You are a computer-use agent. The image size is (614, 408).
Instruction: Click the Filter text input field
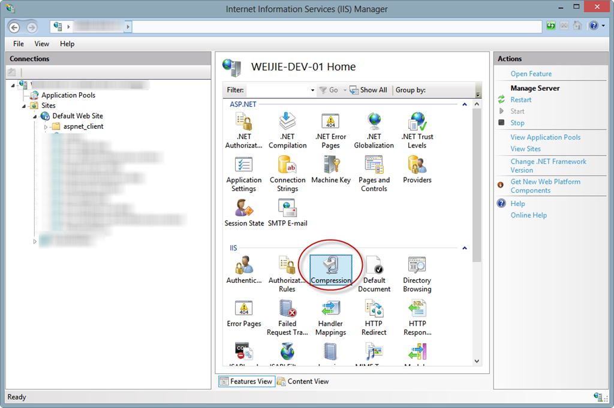pos(278,90)
